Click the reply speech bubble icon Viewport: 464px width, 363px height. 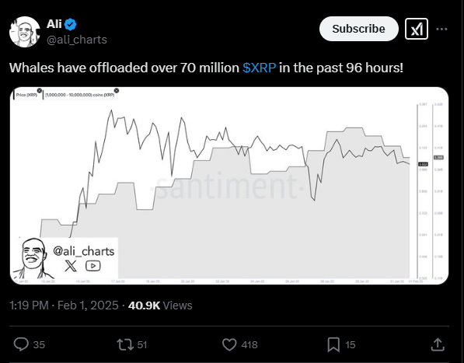point(21,344)
